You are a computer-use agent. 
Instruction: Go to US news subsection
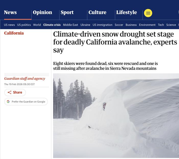9,25
